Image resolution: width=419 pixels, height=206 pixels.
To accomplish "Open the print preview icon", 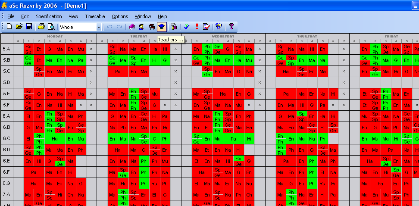I will click(x=51, y=27).
